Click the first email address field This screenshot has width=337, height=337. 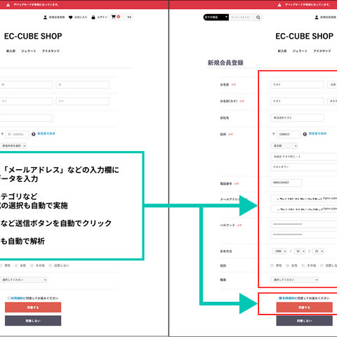coord(304,199)
